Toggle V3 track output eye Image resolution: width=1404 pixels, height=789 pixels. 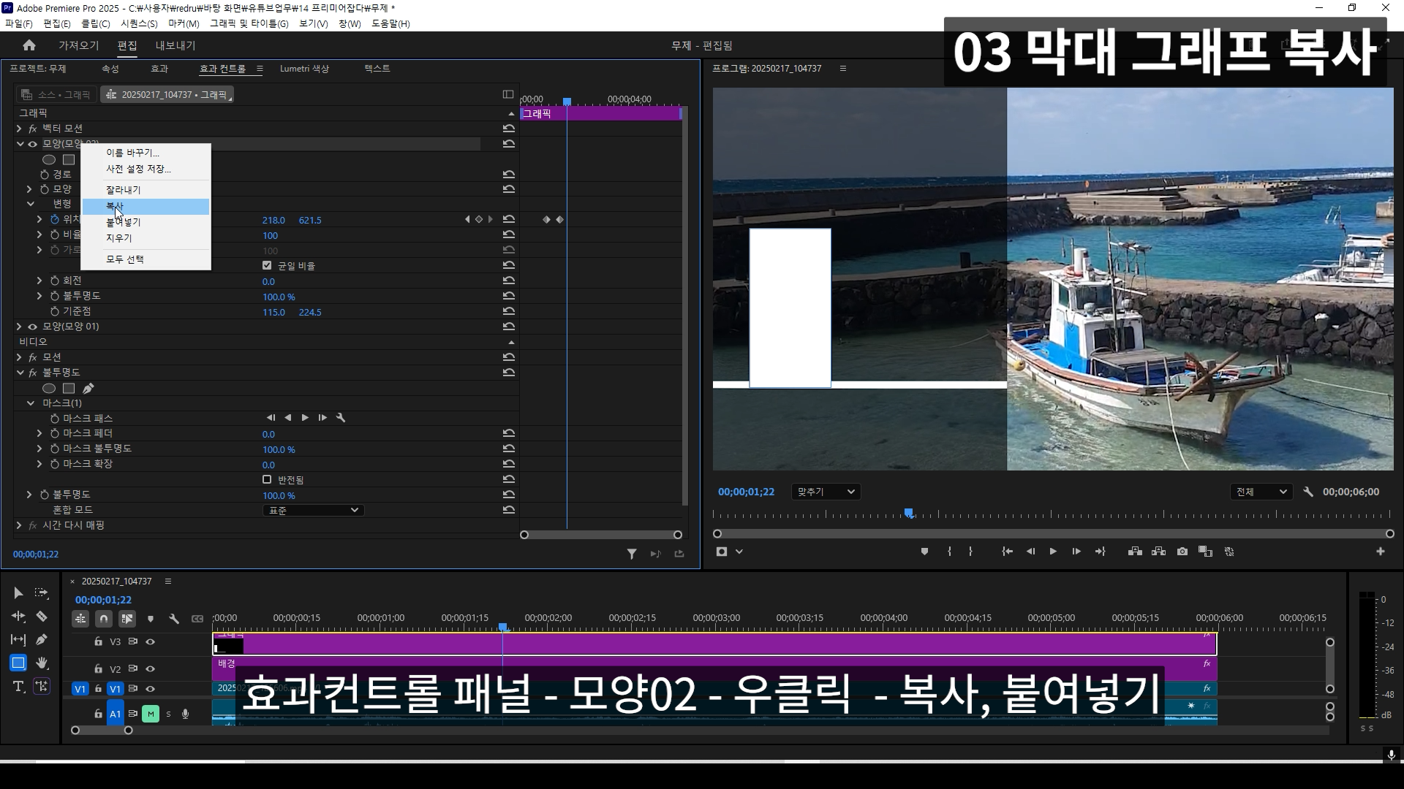pyautogui.click(x=150, y=641)
